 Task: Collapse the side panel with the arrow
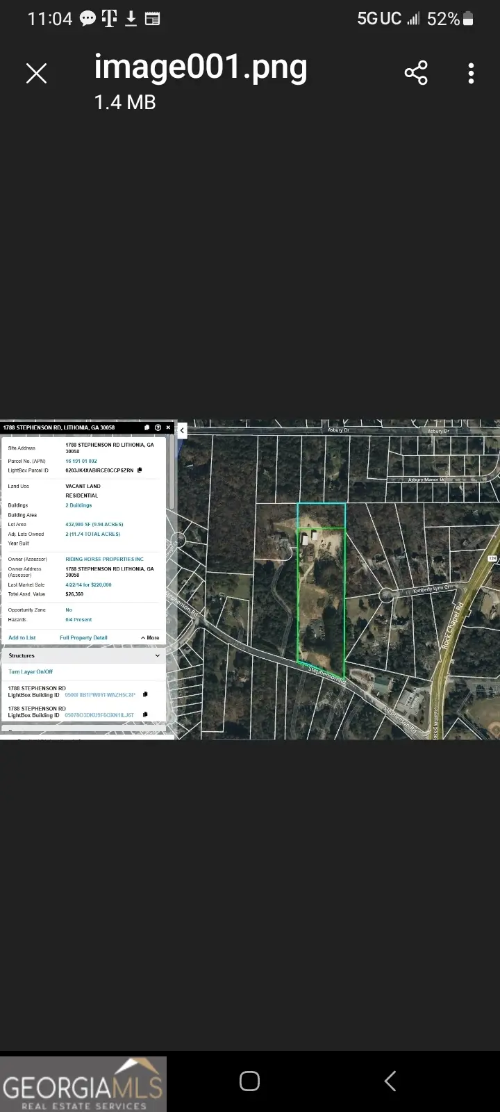point(182,431)
